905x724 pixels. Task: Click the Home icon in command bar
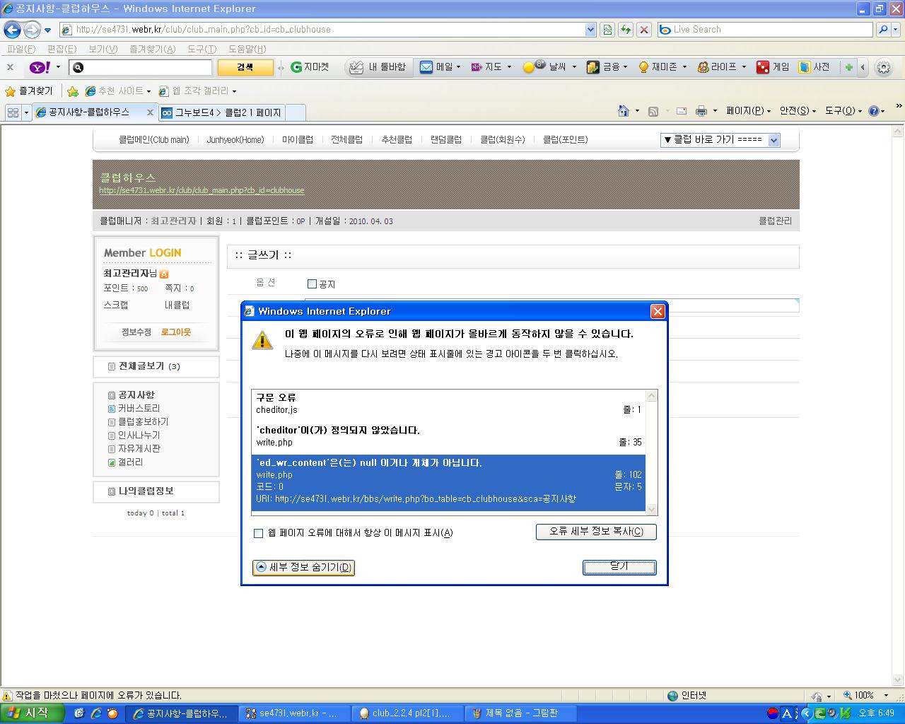point(623,111)
